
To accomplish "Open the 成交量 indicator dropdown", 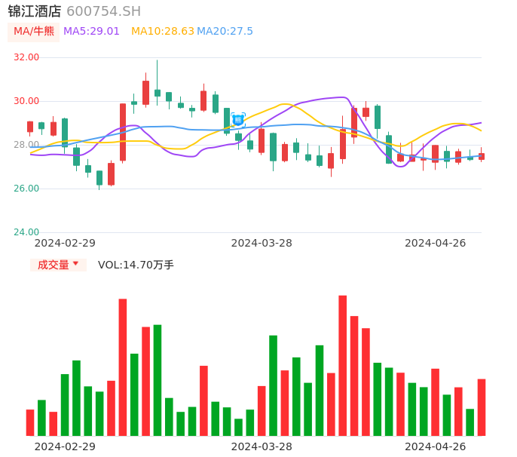I will coord(58,265).
